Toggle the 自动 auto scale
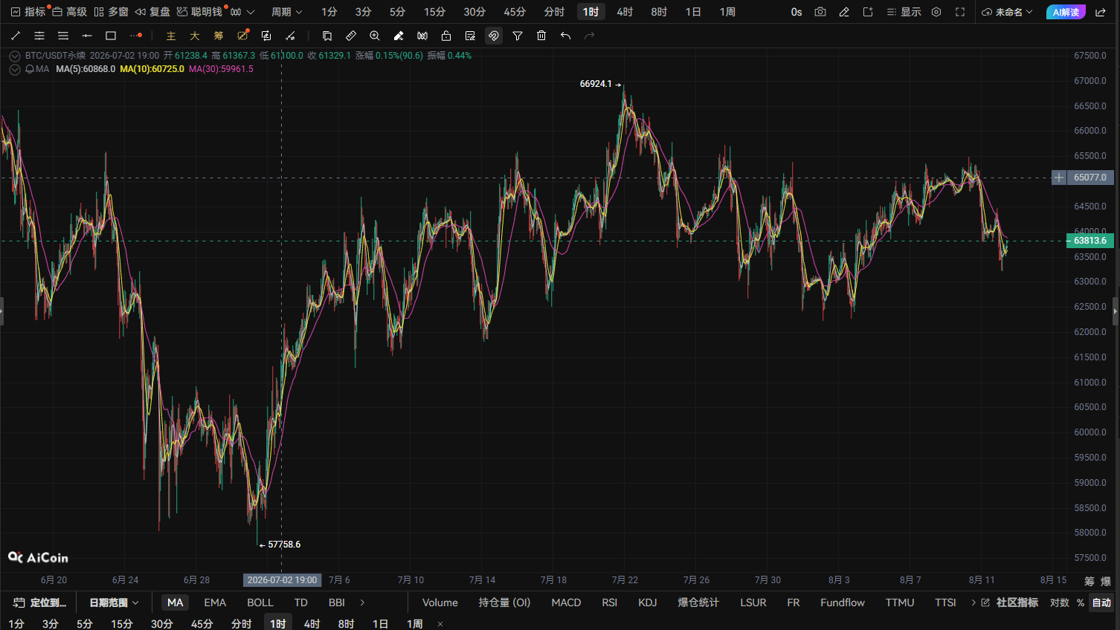The width and height of the screenshot is (1120, 630). [x=1101, y=603]
